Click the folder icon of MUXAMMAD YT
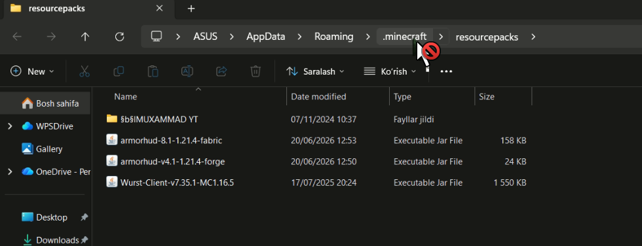This screenshot has height=246, width=642. (x=112, y=119)
